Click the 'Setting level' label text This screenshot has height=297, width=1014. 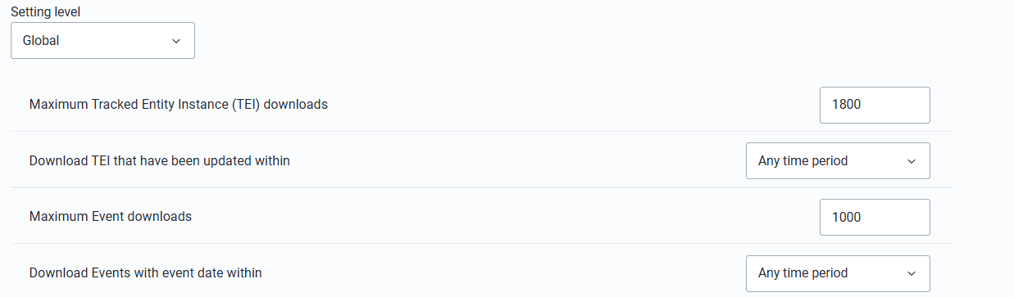click(46, 11)
